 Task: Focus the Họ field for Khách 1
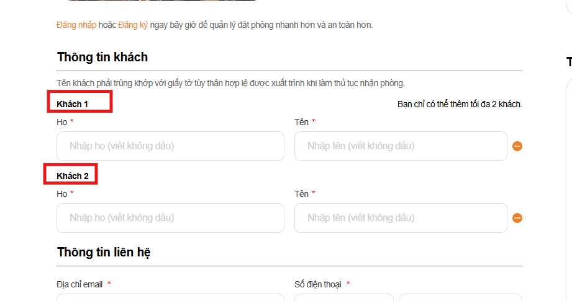coord(170,146)
